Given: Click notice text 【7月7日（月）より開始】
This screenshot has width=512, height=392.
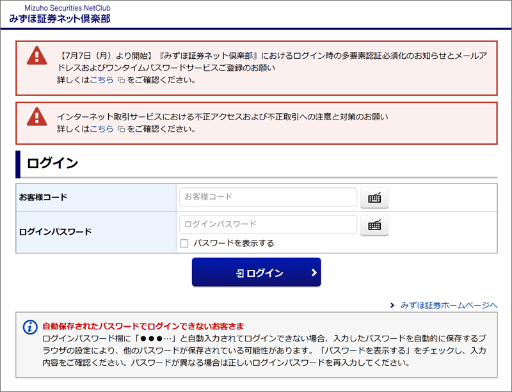Looking at the screenshot, I should click(106, 56).
